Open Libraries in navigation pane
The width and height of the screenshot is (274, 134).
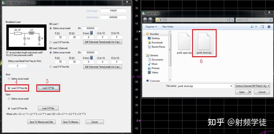tap(152, 55)
